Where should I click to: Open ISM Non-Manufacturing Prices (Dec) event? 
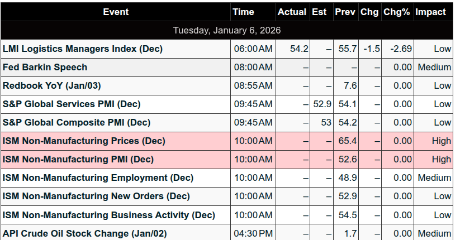coord(84,141)
